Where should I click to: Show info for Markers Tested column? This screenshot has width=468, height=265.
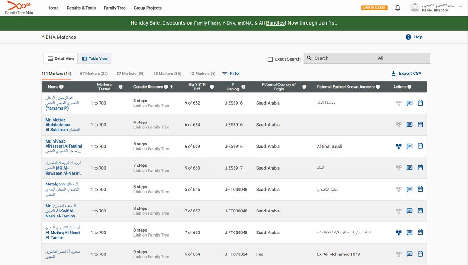[121, 87]
